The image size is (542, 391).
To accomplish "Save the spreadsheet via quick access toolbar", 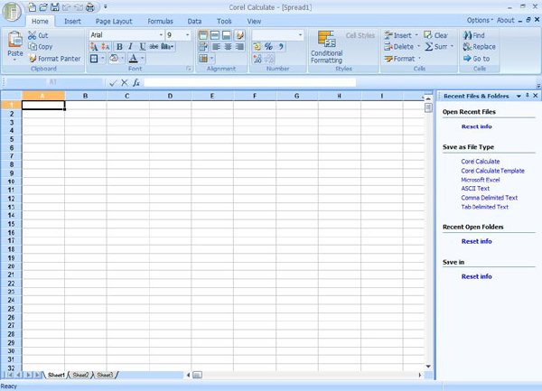I will point(54,7).
